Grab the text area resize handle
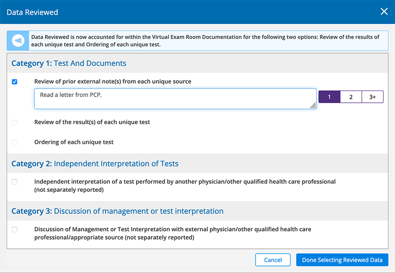Viewport: 395px width, 273px height. click(x=313, y=106)
